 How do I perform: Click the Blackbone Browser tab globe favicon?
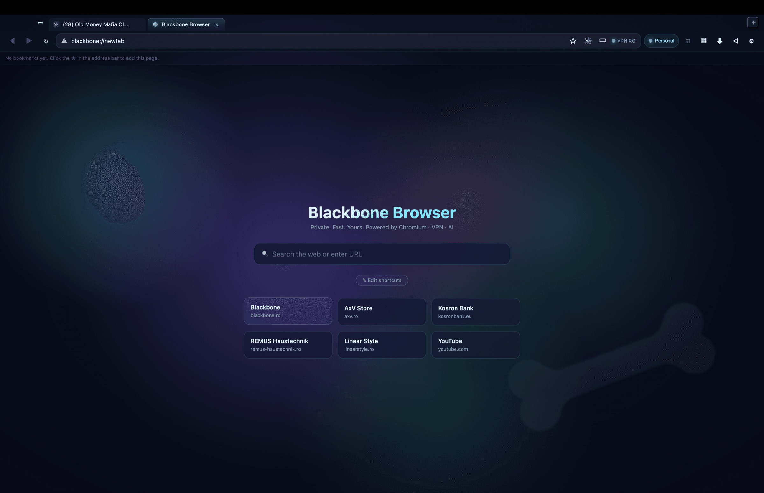click(x=155, y=24)
